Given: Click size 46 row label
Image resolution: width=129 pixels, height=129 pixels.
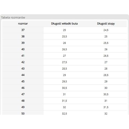Looking at the screenshot, I should [x=23, y=88].
